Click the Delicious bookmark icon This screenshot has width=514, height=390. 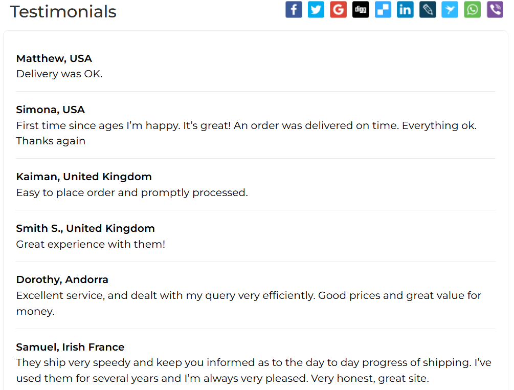coord(383,10)
